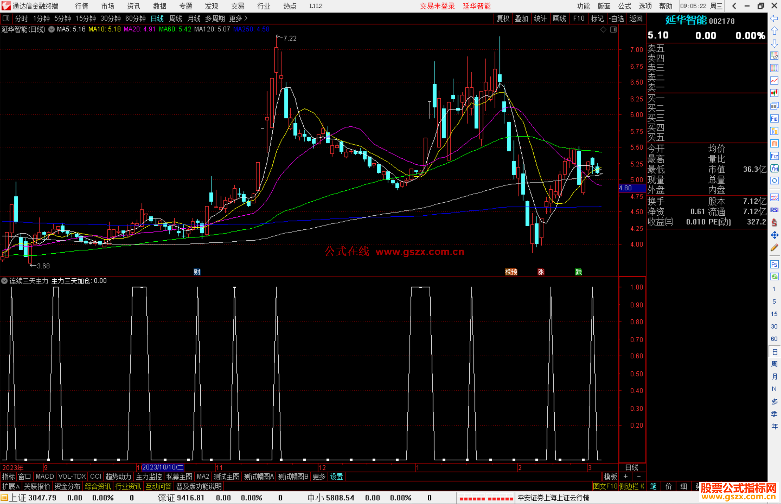
Task: Collapse the 侧边栏 sidebar expander
Action: point(642,486)
